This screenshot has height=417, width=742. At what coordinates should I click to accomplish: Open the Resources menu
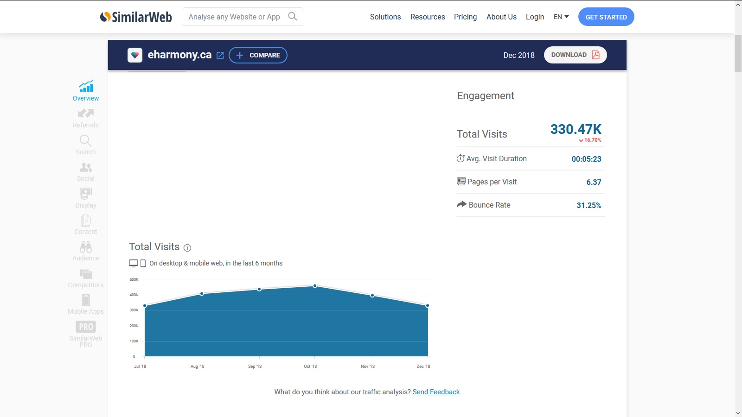coord(428,17)
